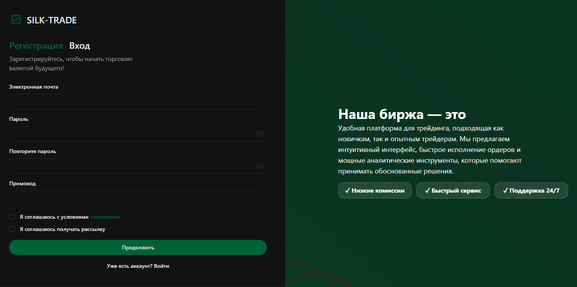Screen dimensions: 577x287
Task: Enable the Я соглашаюсь получать рассылку checkbox
Action: [12, 229]
